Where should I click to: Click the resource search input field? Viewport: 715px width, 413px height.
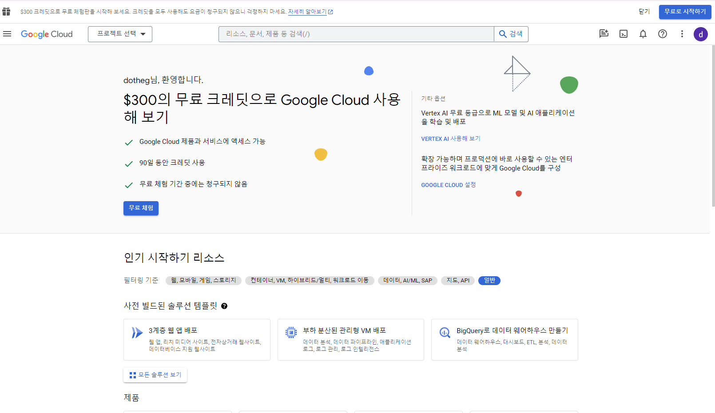tap(356, 34)
